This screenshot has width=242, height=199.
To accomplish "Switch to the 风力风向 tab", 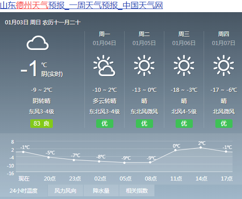I will point(65,191).
